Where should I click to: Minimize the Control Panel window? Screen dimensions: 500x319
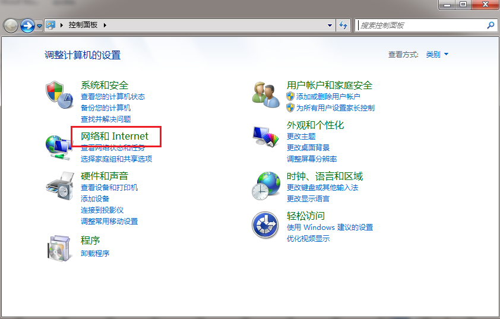tap(447, 5)
